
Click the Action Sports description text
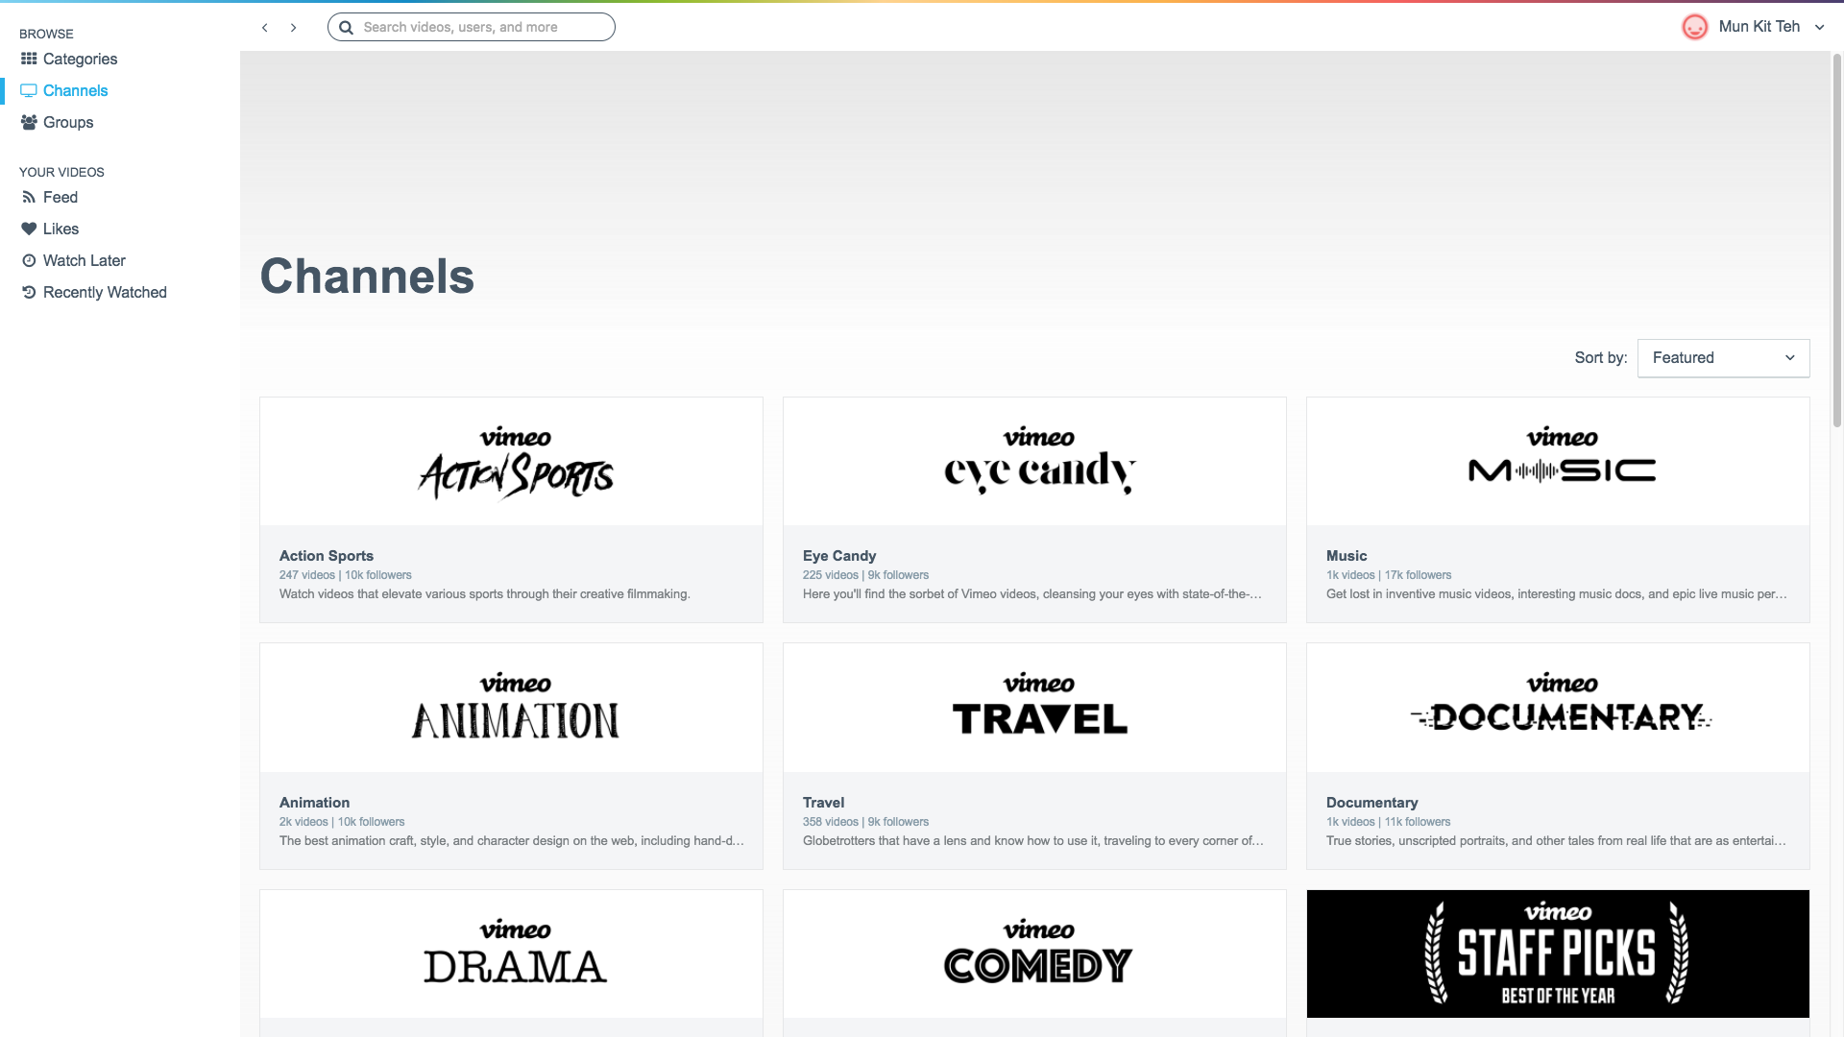[485, 594]
